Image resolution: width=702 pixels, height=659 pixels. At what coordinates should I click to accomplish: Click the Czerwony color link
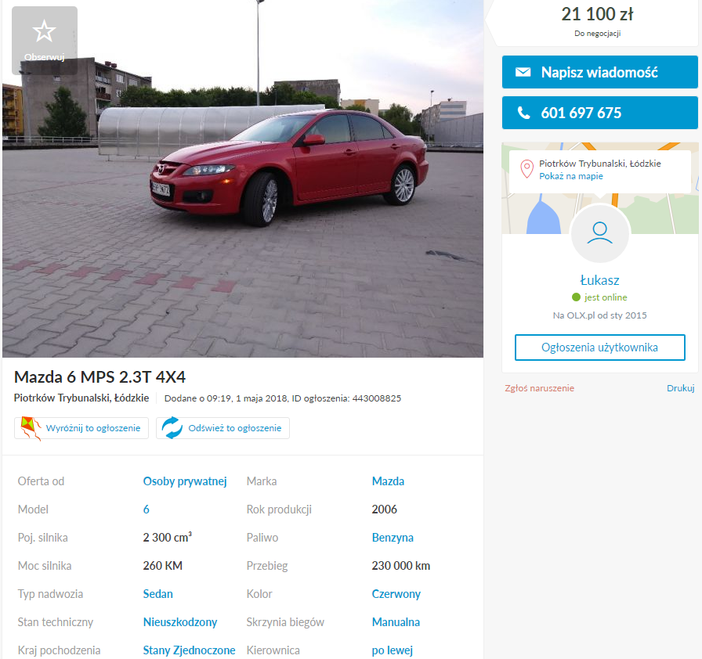pyautogui.click(x=396, y=594)
